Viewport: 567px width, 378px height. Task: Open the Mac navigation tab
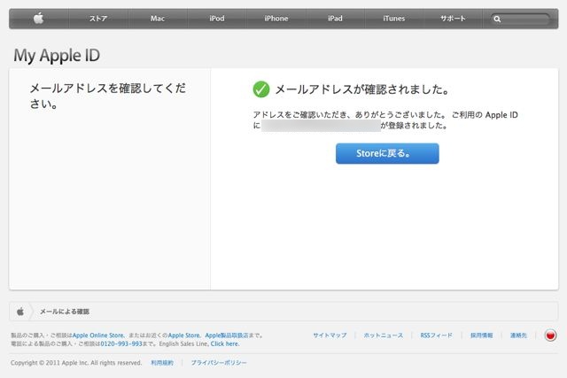[x=158, y=19]
